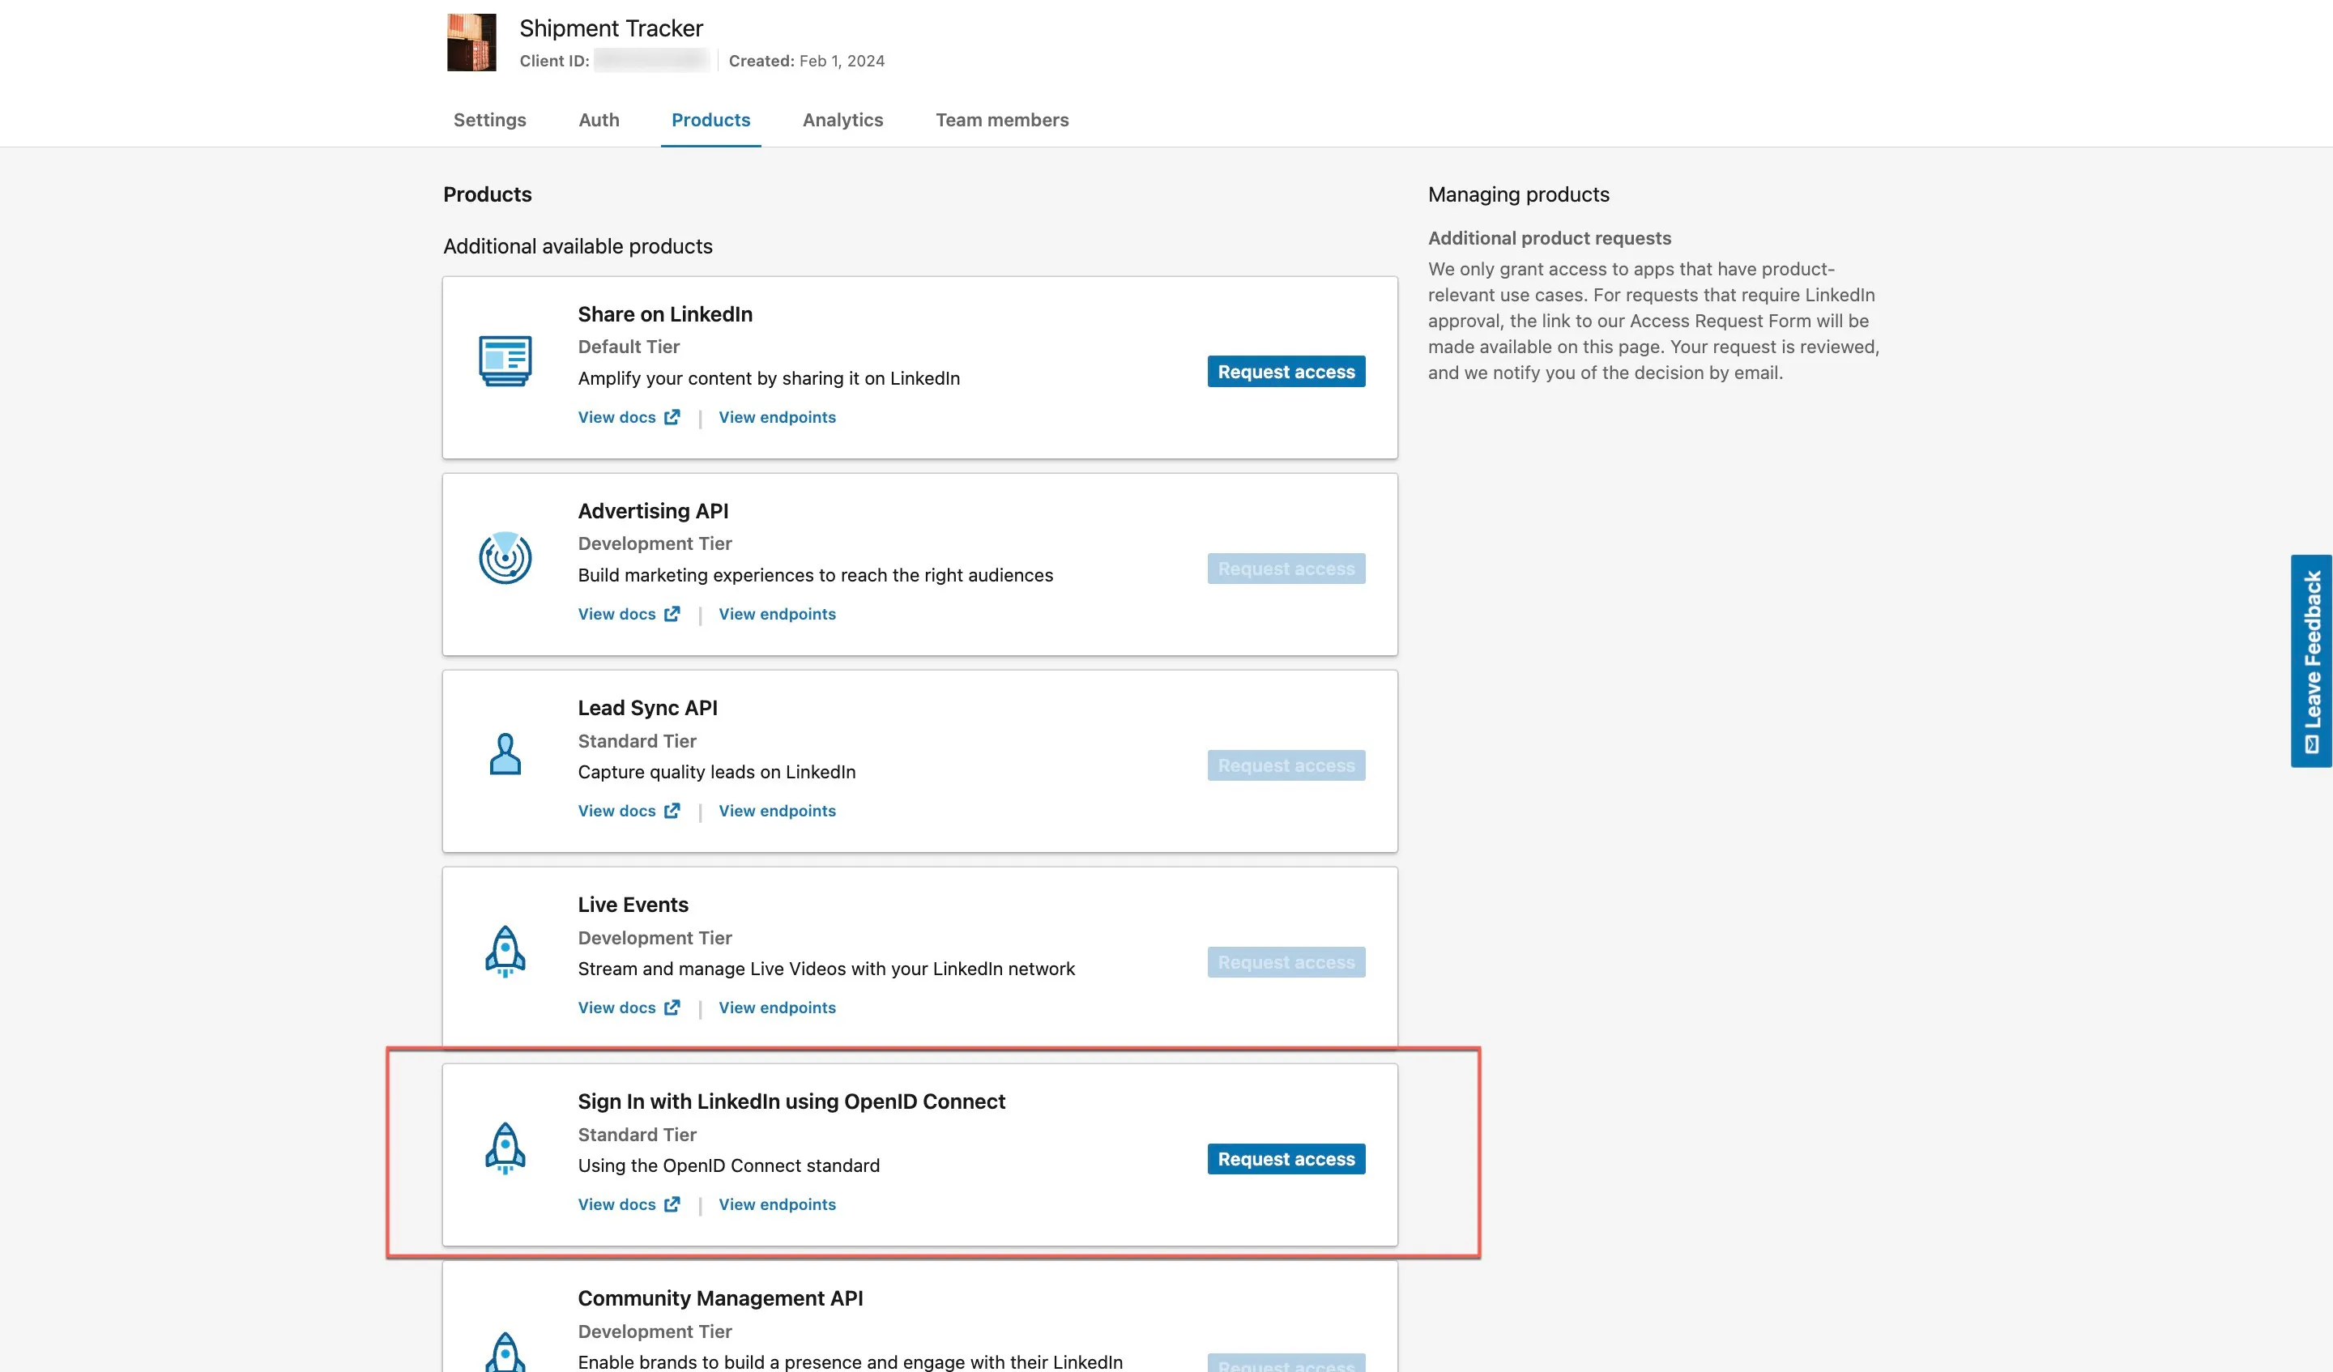Viewport: 2333px width, 1372px height.
Task: Open View docs for Sign In with LinkedIn
Action: (629, 1204)
